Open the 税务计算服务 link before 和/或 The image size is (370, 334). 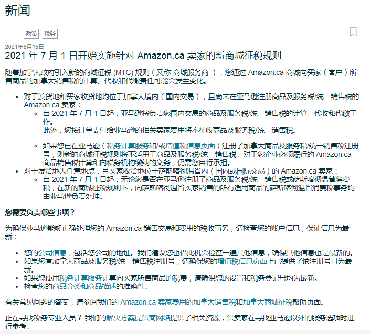(128, 146)
